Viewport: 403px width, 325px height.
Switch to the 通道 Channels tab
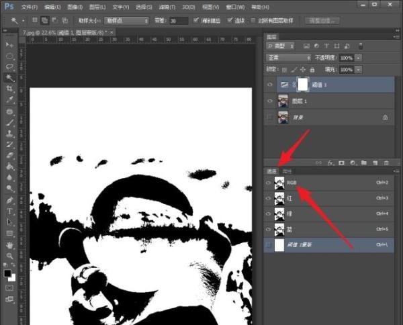pyautogui.click(x=271, y=171)
